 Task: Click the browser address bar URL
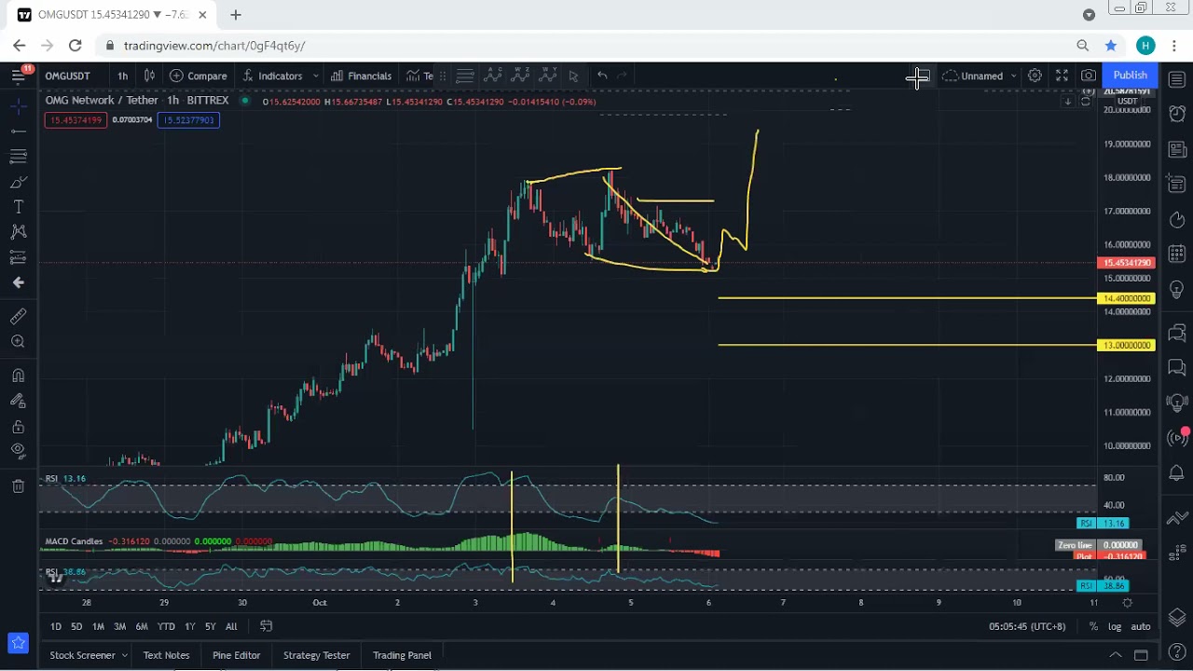tap(214, 46)
